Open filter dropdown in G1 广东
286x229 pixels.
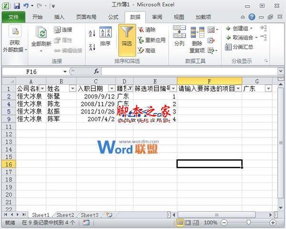268,88
